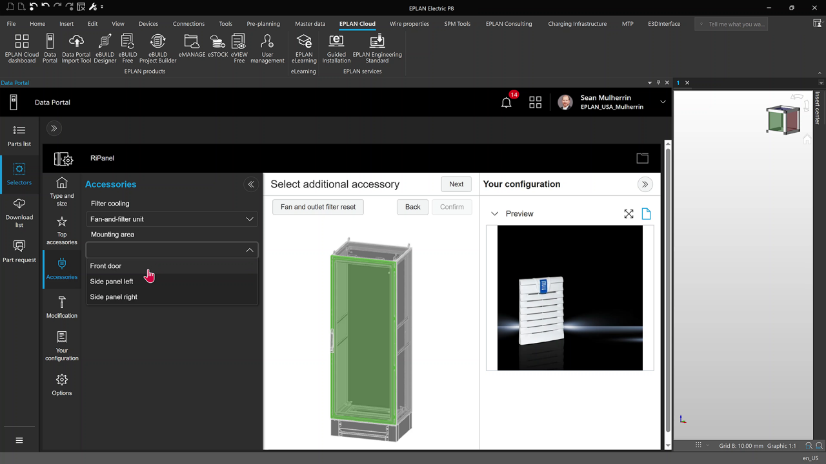826x464 pixels.
Task: Open eMANAGE
Action: pos(192,46)
